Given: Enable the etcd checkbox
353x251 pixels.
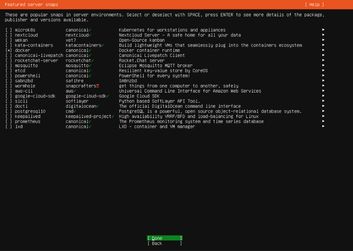Looking at the screenshot, I should [9, 71].
